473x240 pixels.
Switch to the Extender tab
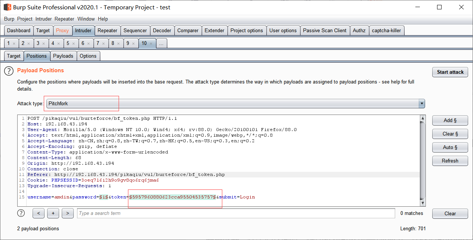214,31
